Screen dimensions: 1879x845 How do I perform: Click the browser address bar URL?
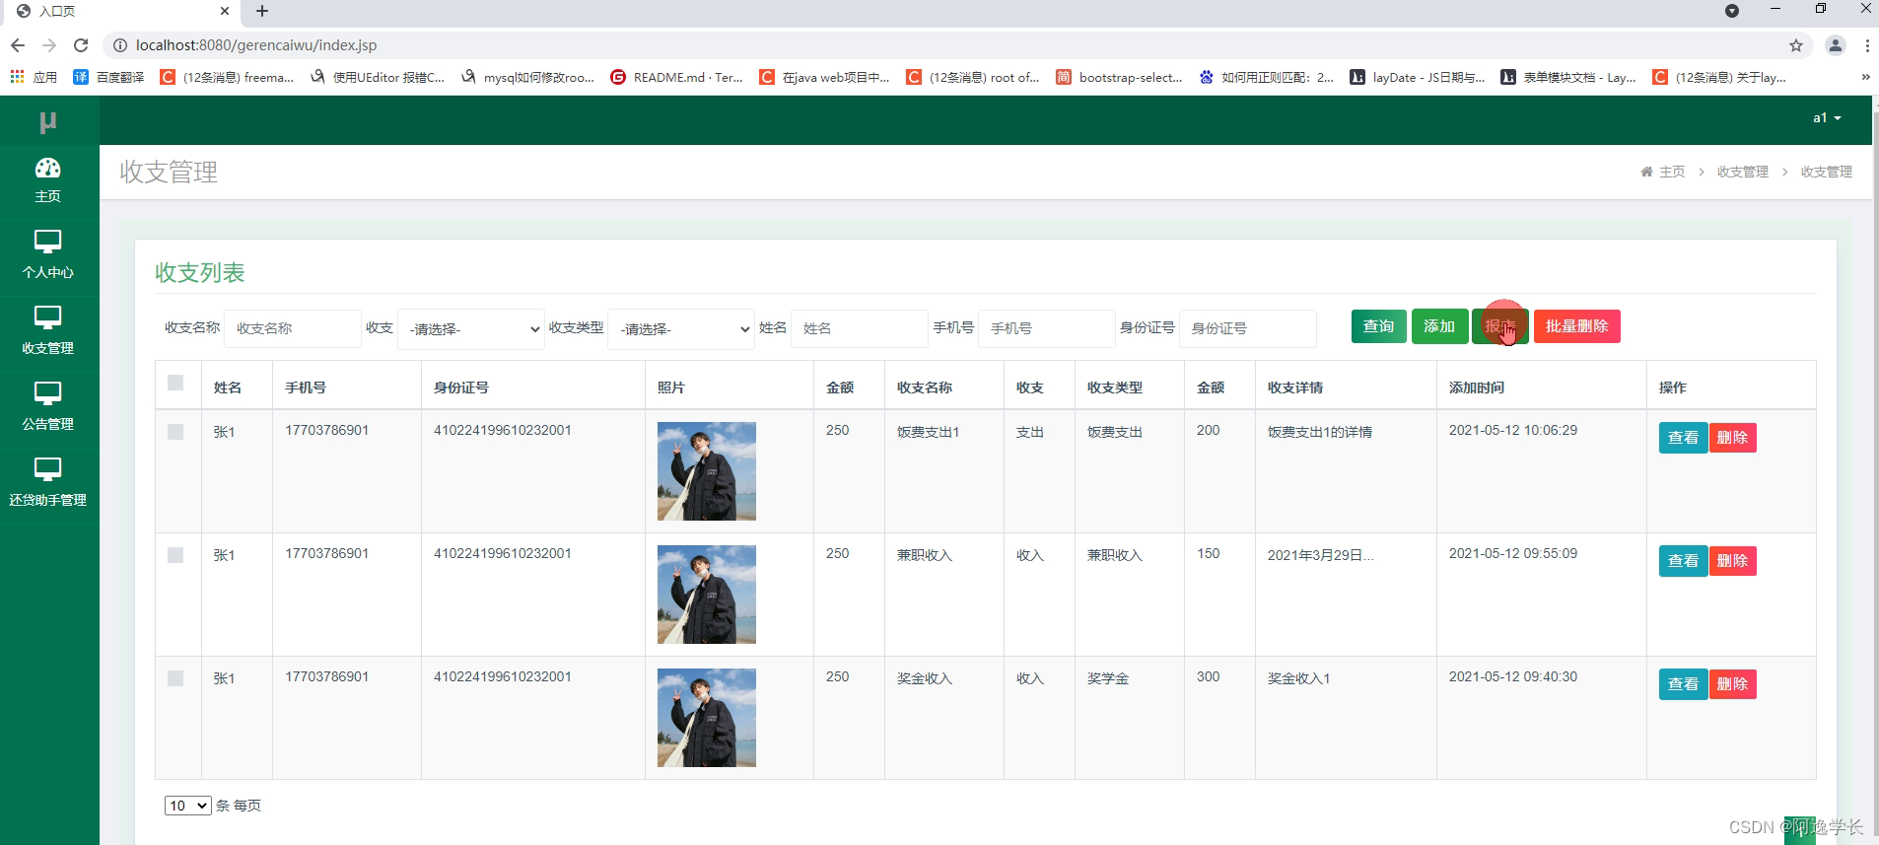pos(256,45)
